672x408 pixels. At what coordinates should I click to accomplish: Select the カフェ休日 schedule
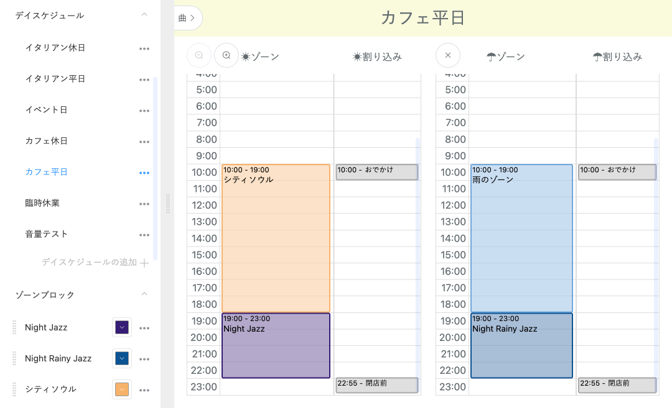tap(46, 141)
